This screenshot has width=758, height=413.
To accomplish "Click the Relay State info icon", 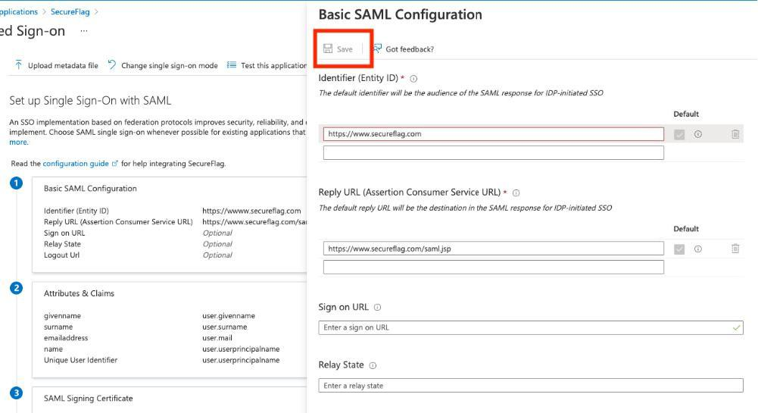I will click(x=373, y=365).
